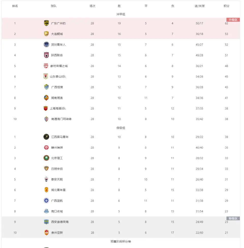Click the red 升级区 label tag

tap(233, 20)
